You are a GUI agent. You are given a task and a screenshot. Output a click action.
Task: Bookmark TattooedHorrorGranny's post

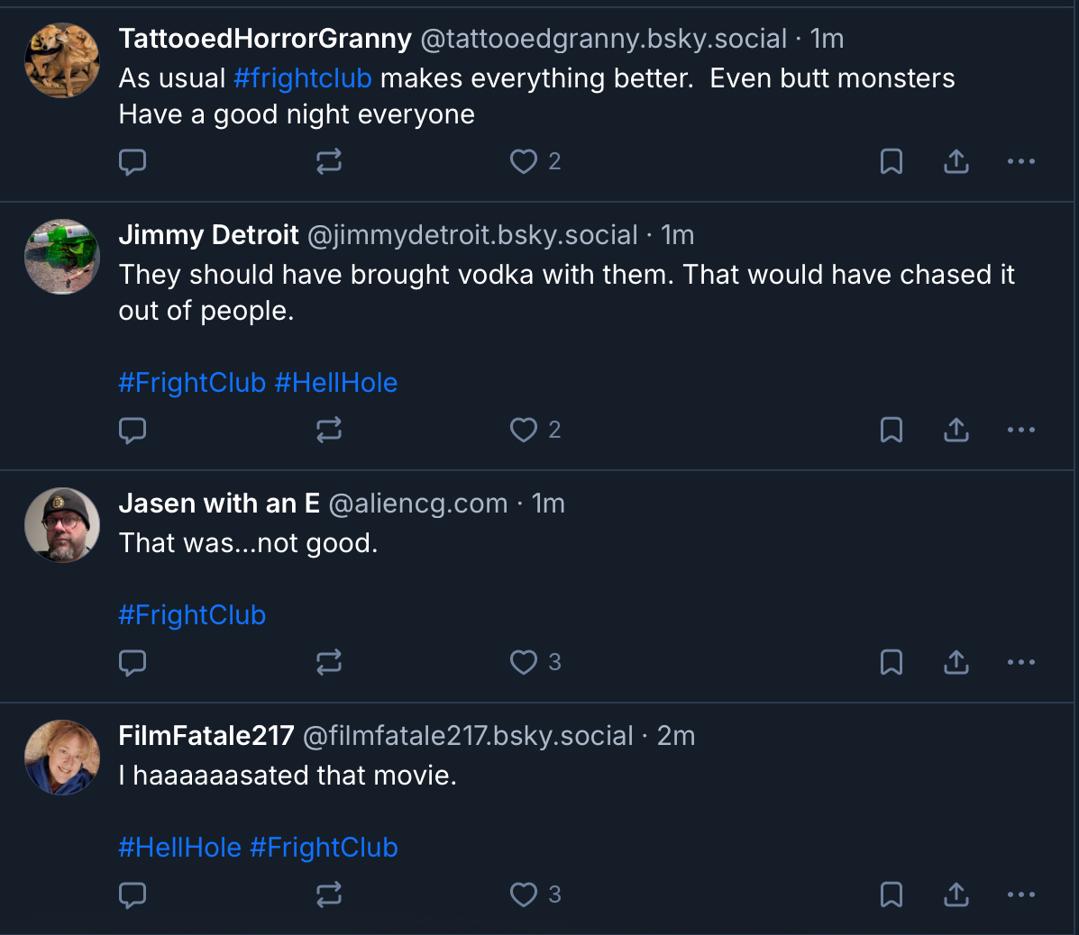click(x=892, y=162)
